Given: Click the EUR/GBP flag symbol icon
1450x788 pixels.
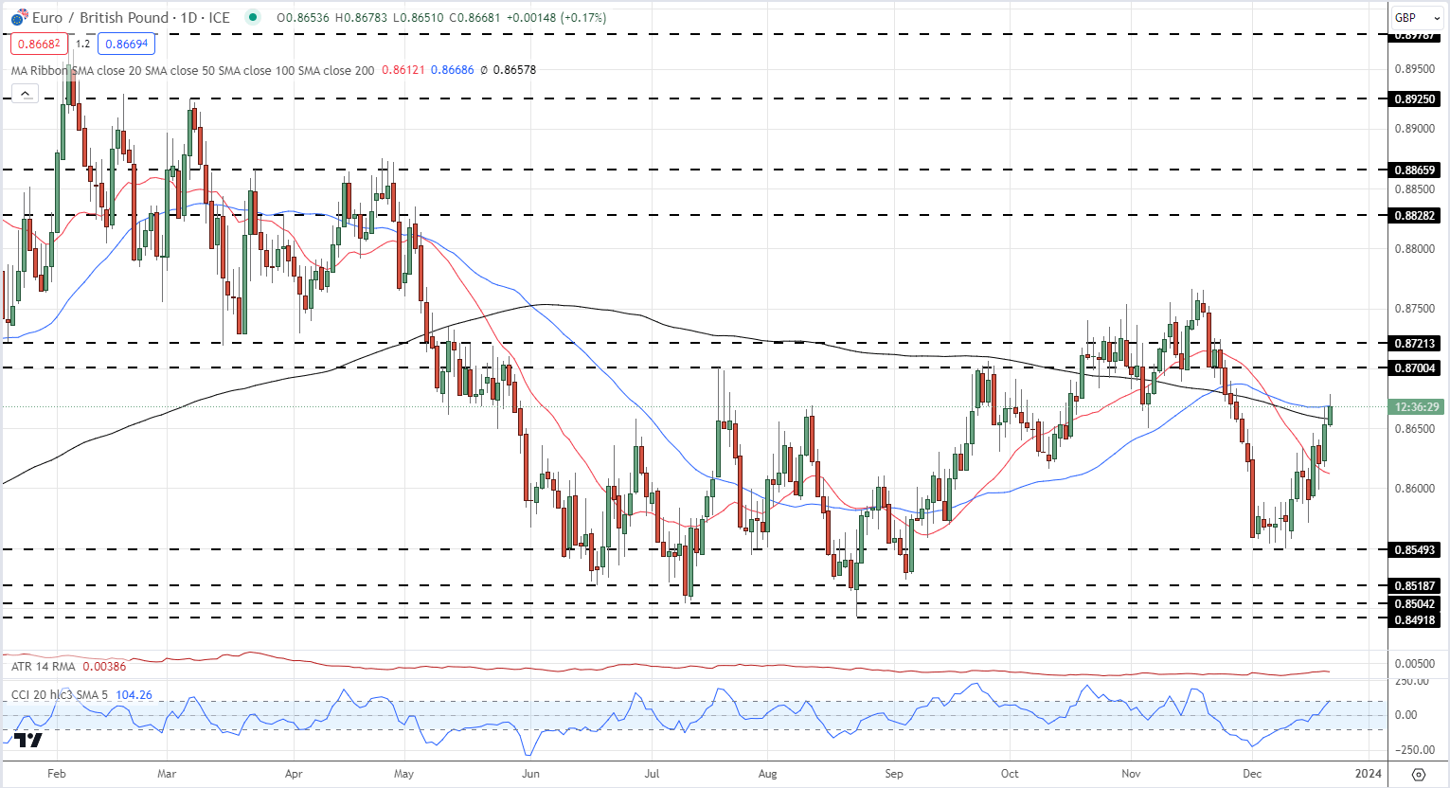Looking at the screenshot, I should point(18,17).
